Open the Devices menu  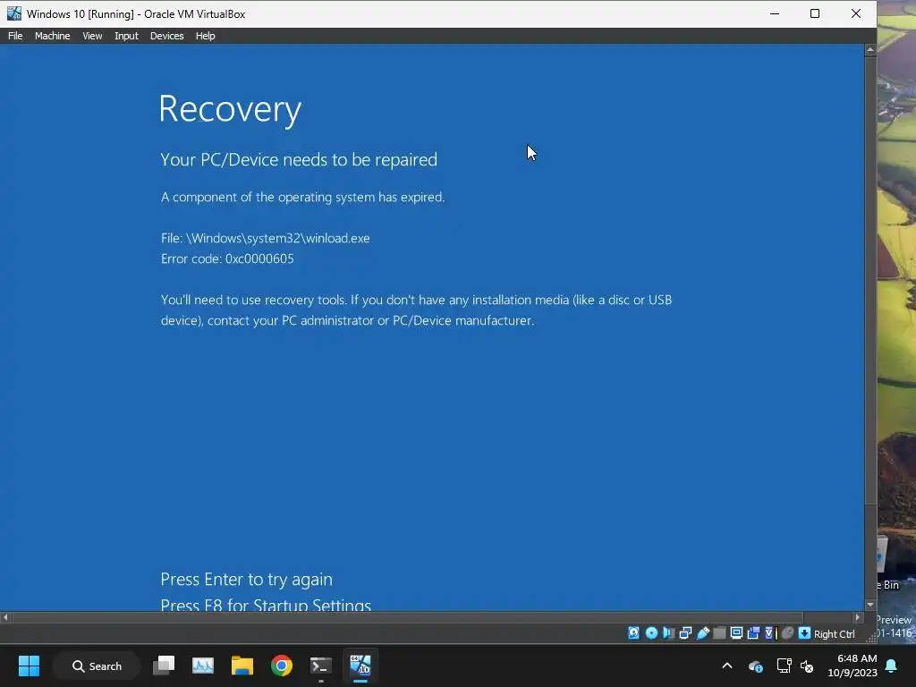pyautogui.click(x=166, y=36)
